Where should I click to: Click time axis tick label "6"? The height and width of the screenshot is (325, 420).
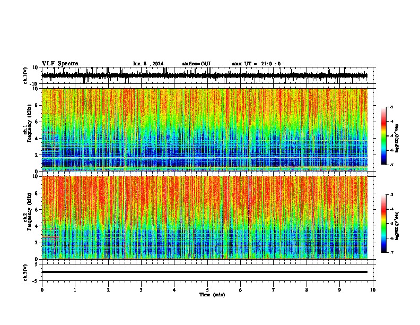click(241, 290)
